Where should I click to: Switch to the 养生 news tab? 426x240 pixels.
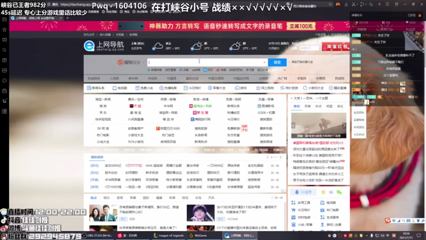click(340, 106)
